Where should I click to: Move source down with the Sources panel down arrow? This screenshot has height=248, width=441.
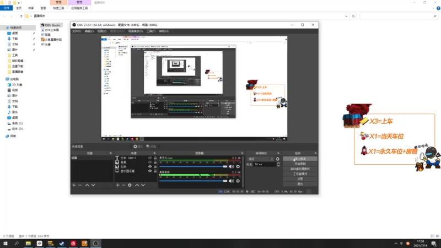point(143,185)
